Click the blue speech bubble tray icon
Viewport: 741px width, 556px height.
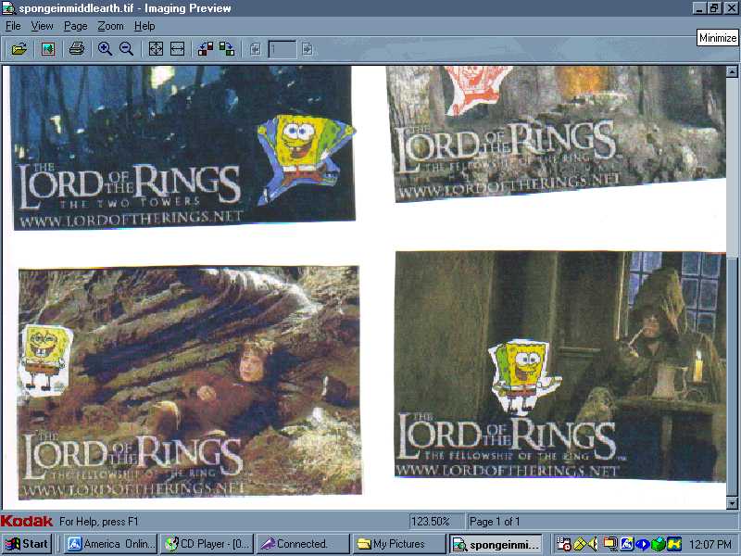pos(642,544)
